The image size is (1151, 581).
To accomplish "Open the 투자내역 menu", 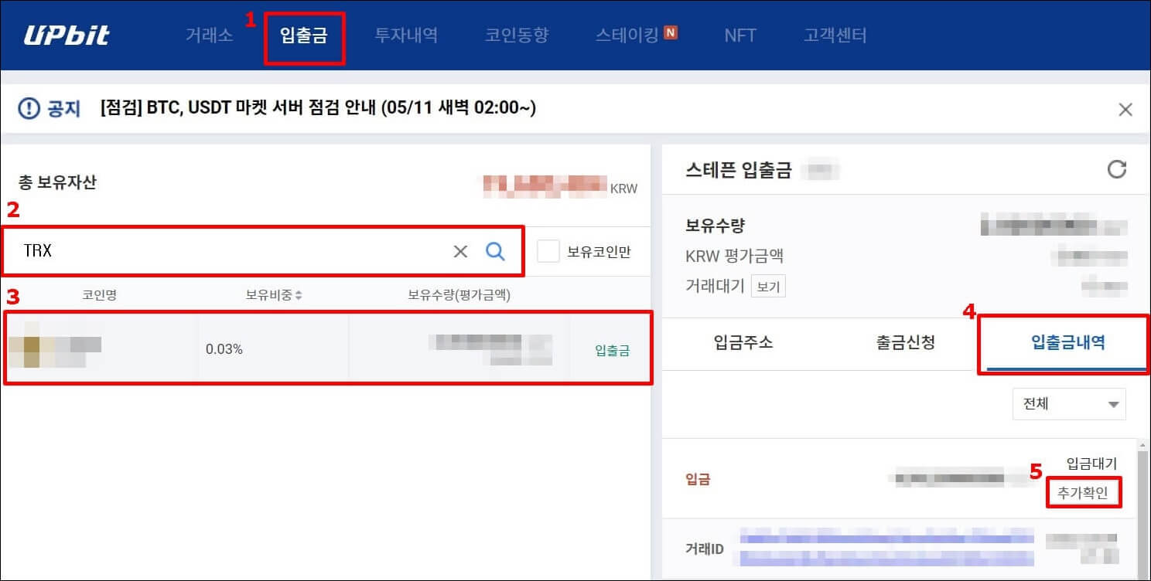I will (407, 34).
